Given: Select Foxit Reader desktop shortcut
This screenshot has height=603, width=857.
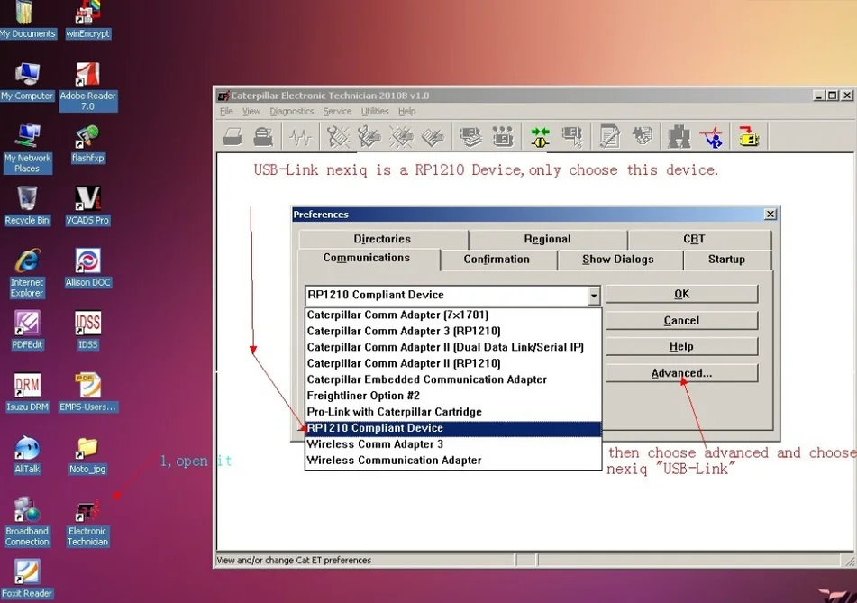Looking at the screenshot, I should click(x=27, y=579).
